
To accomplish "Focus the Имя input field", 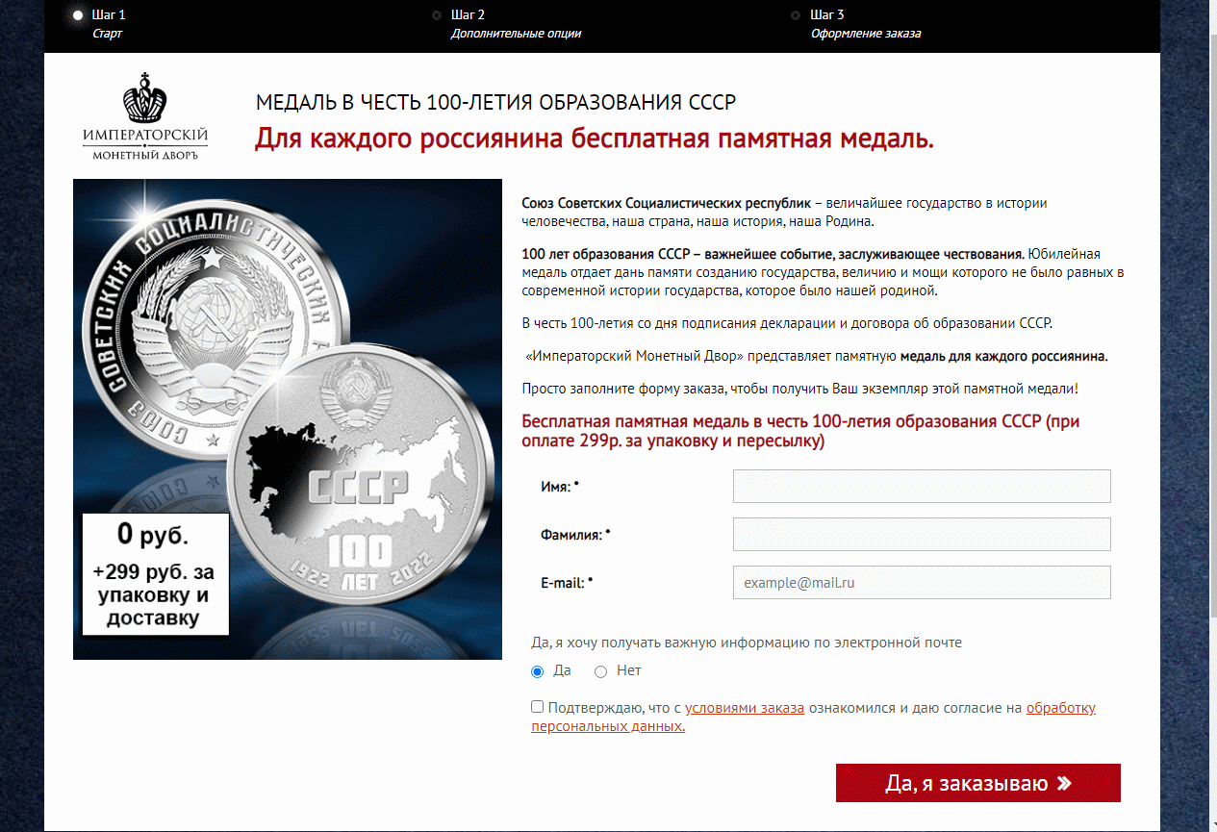I will pos(922,487).
